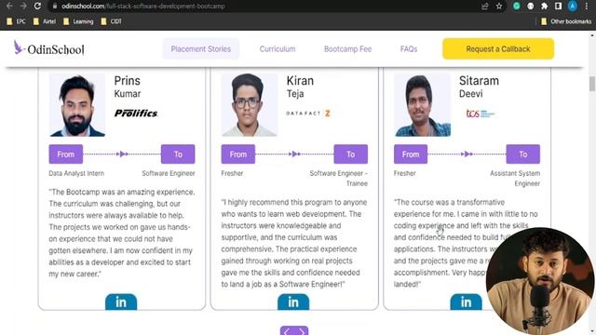Click carousel previous/next arrows button

click(294, 331)
